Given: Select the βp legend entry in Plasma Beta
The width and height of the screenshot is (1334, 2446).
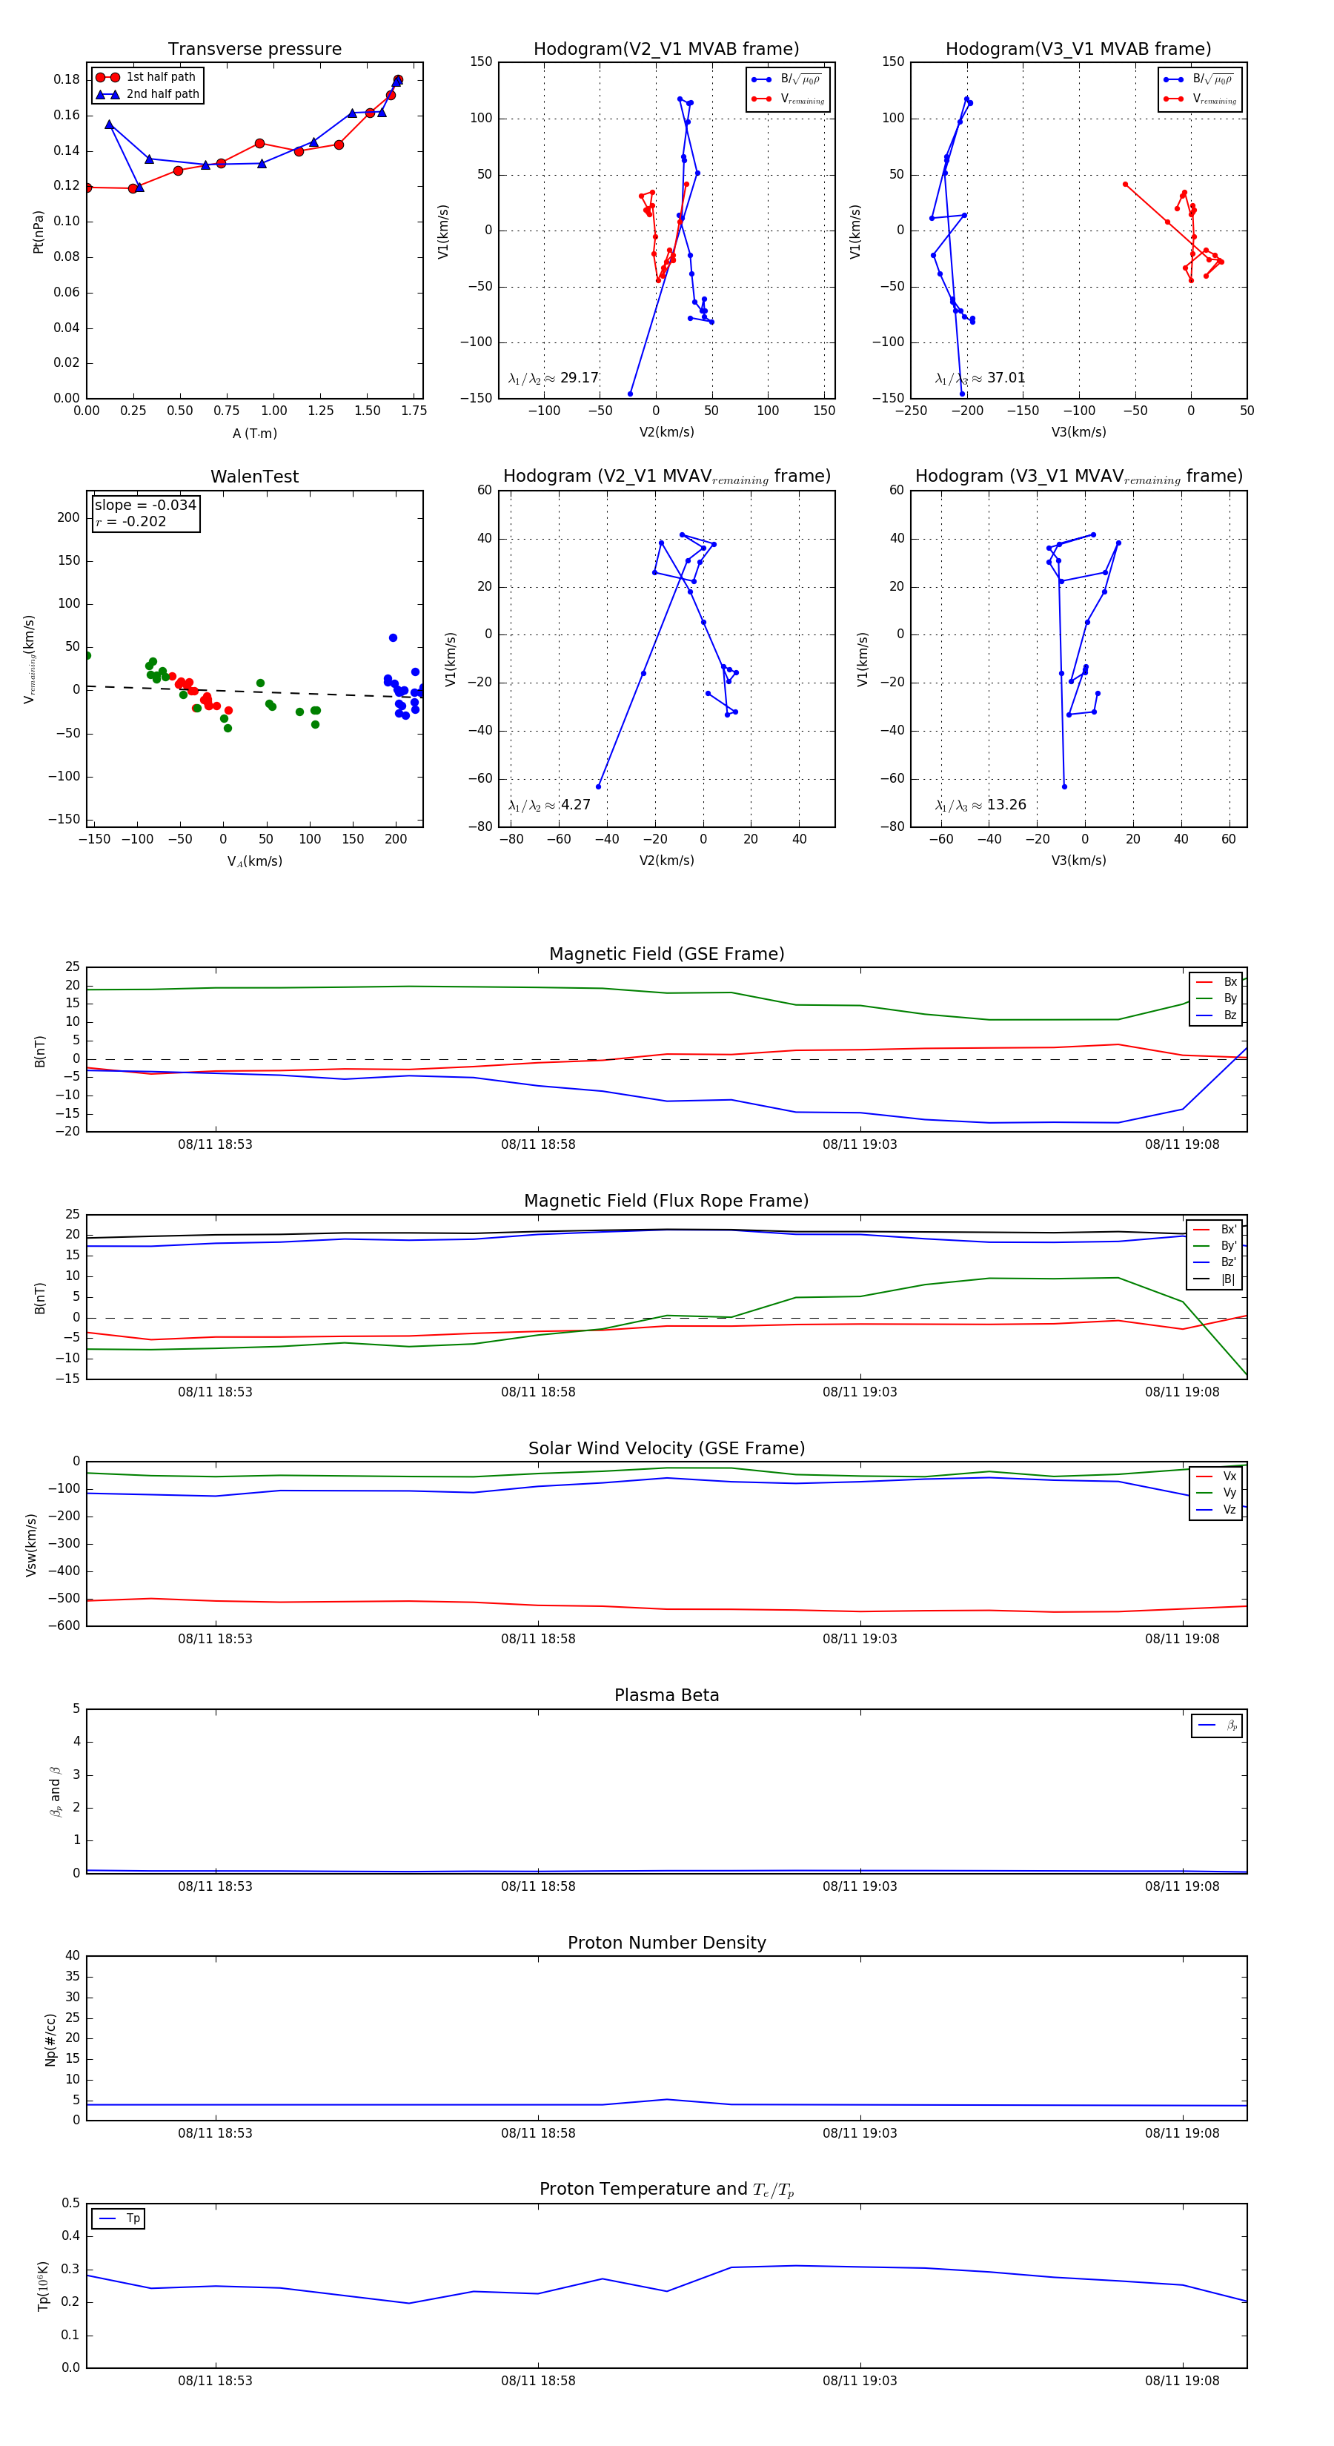Looking at the screenshot, I should pyautogui.click(x=1217, y=1726).
